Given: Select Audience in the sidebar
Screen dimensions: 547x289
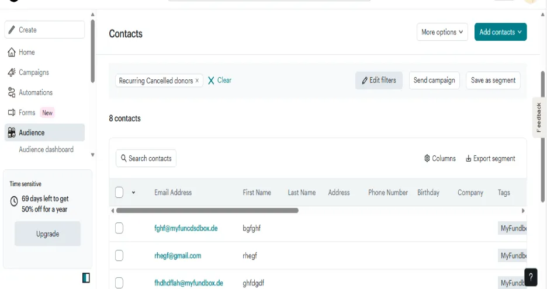Looking at the screenshot, I should click(44, 133).
